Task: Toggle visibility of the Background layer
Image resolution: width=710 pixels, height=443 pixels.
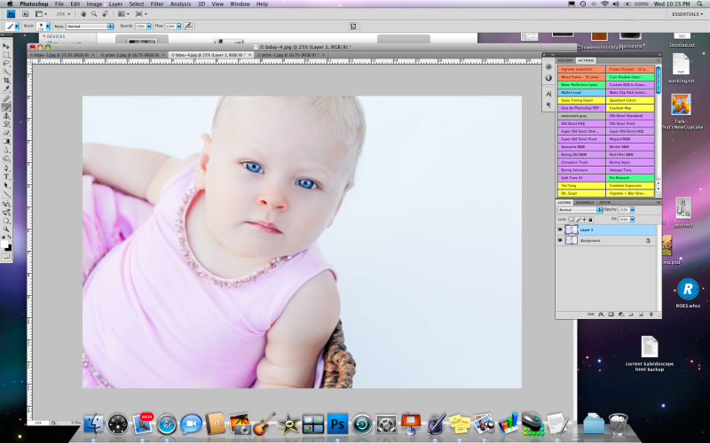Action: (559, 240)
